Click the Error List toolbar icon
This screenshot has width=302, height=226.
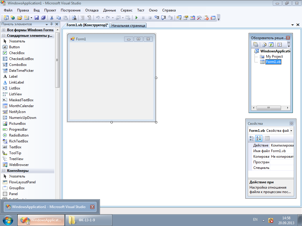tap(213, 18)
